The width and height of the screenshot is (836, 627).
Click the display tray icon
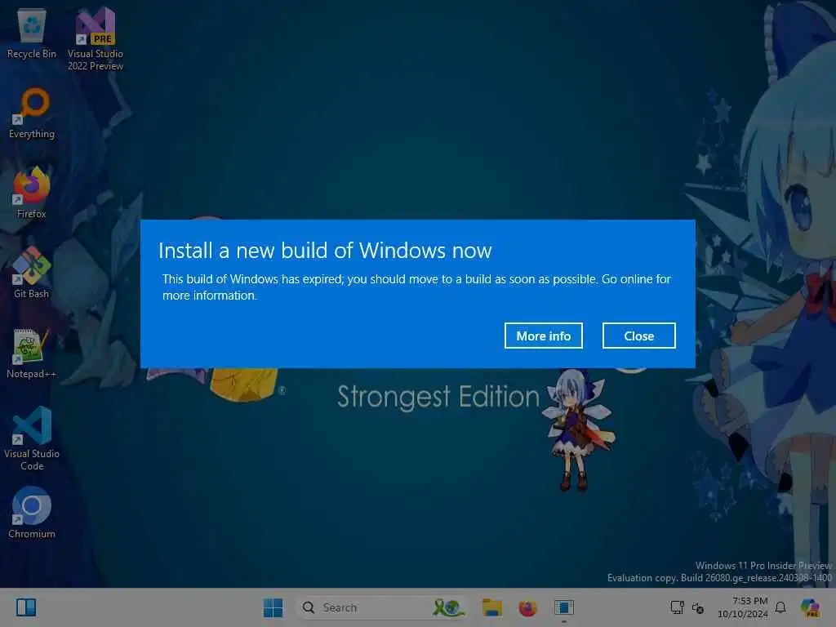(677, 607)
